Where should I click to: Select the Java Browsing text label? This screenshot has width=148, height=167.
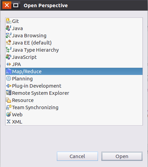[29, 36]
